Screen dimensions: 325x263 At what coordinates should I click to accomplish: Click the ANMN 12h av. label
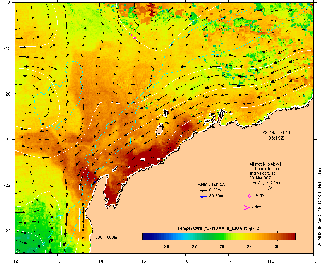211,184
